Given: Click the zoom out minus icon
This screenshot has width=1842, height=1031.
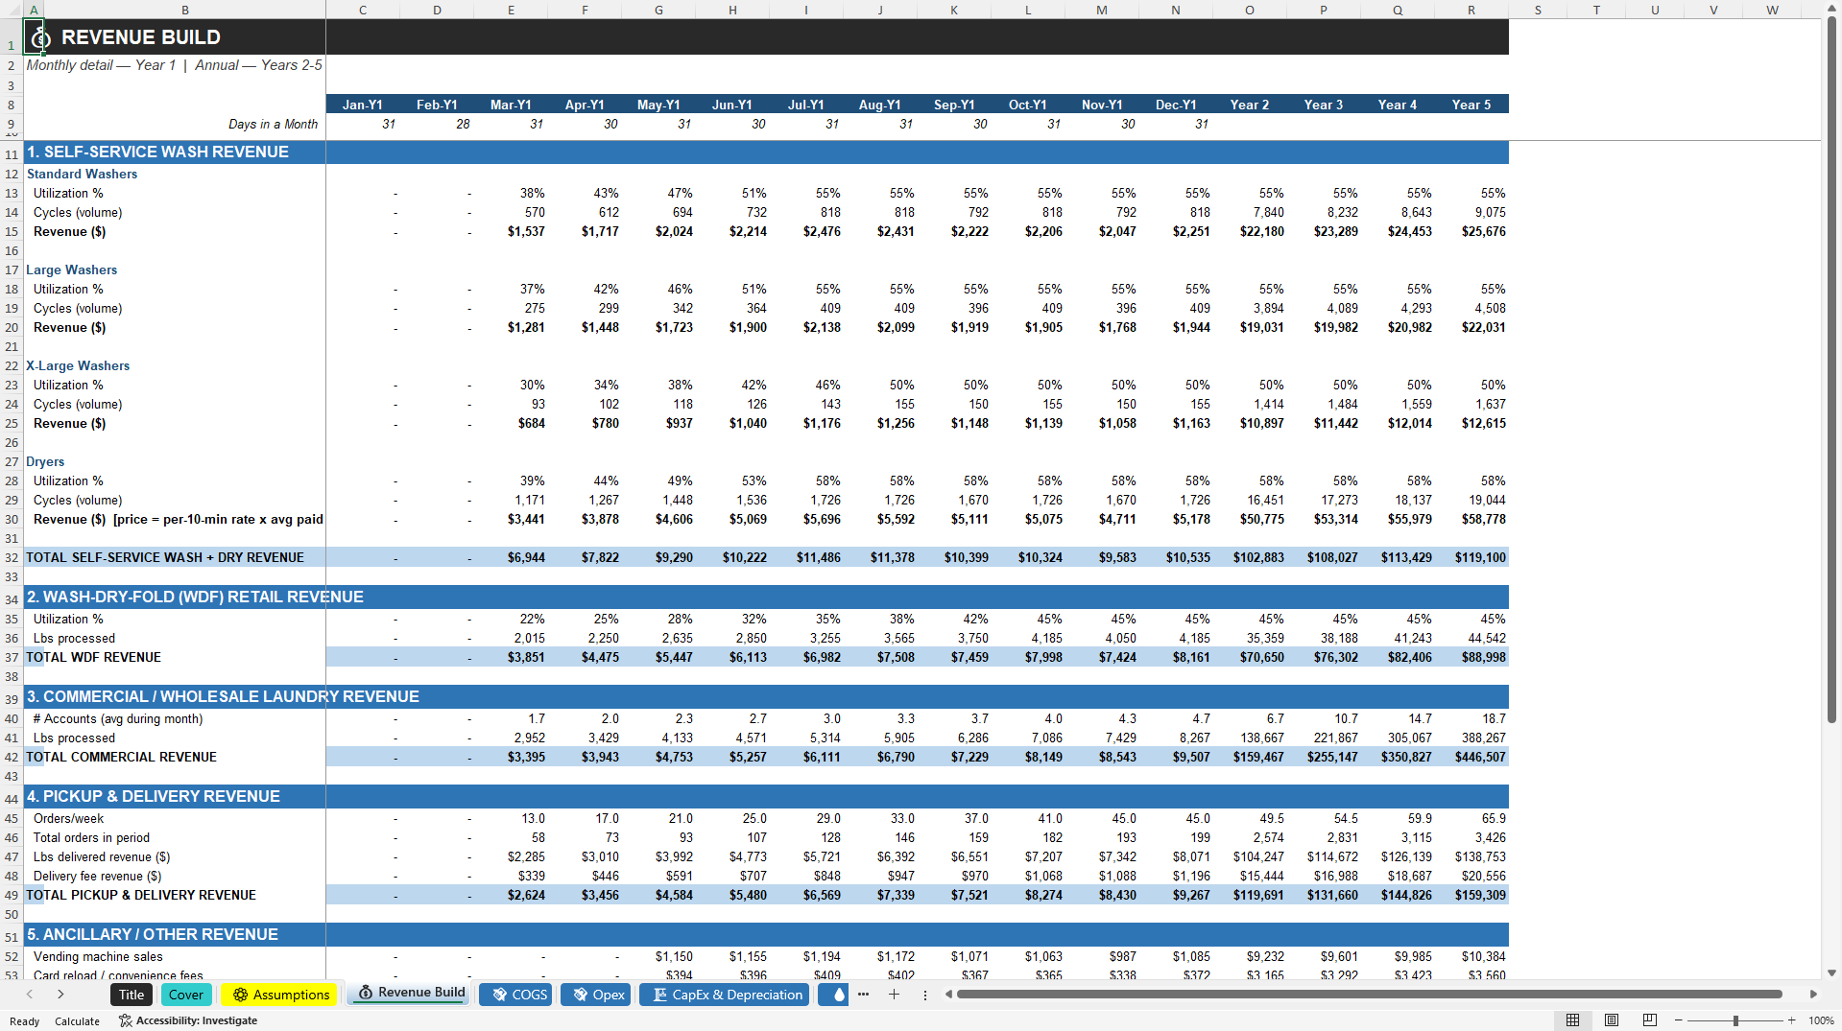Looking at the screenshot, I should [1678, 1020].
